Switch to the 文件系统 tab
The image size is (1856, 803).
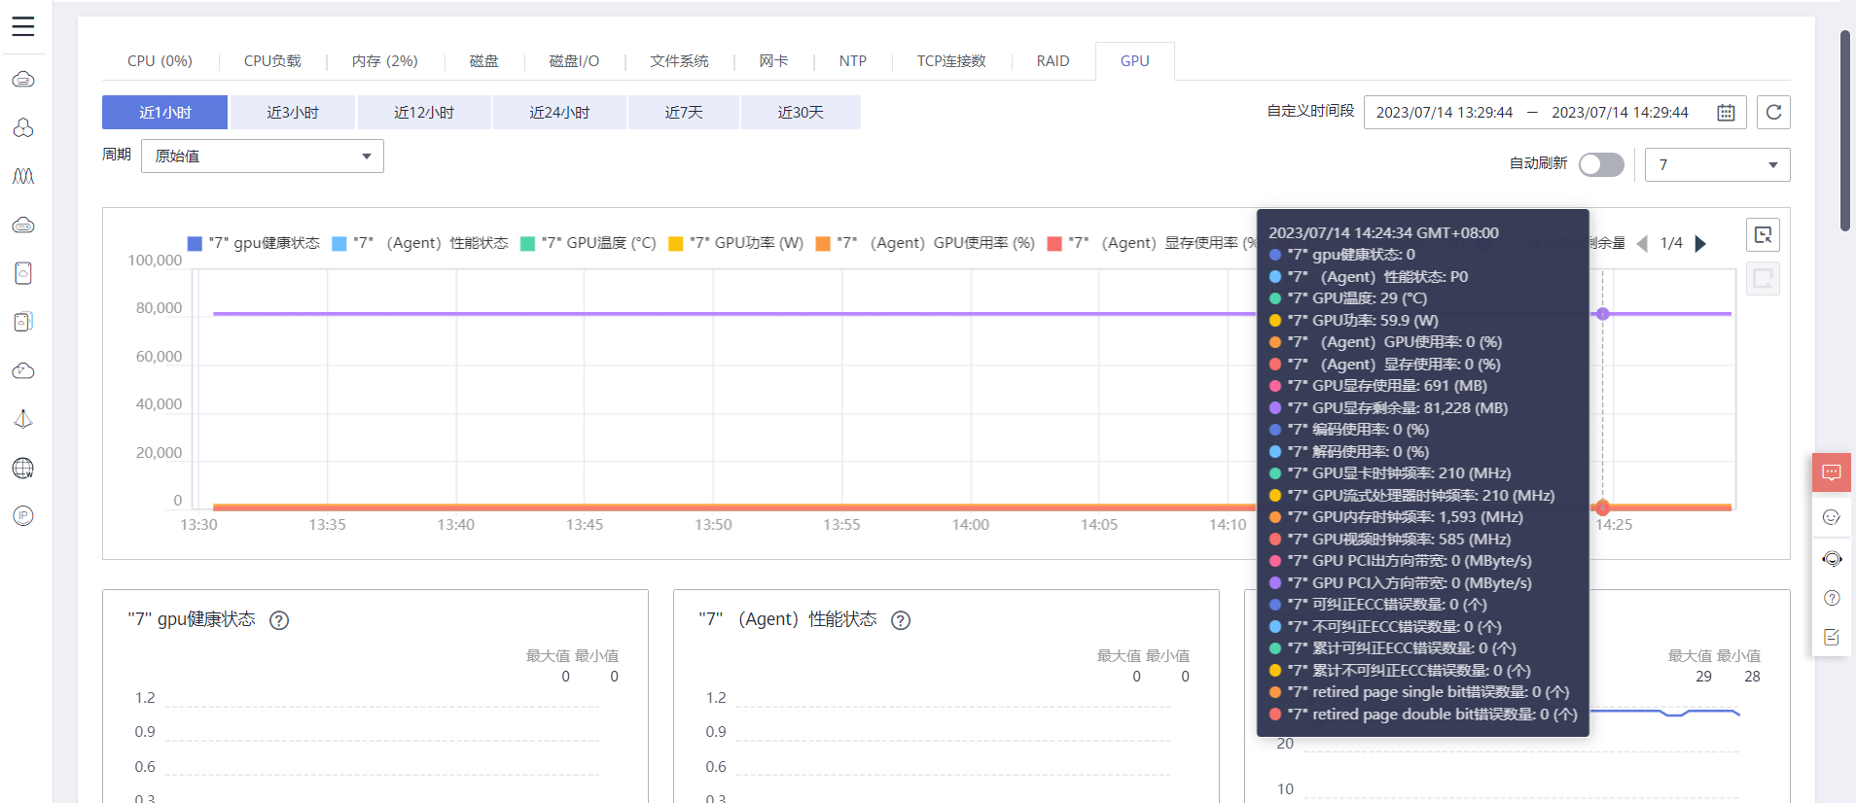pyautogui.click(x=679, y=60)
